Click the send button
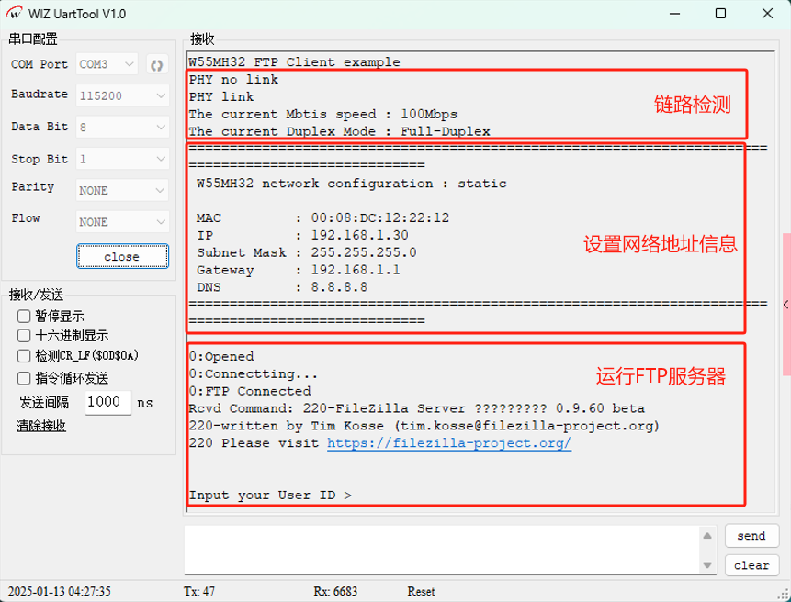This screenshot has width=791, height=602. [751, 536]
